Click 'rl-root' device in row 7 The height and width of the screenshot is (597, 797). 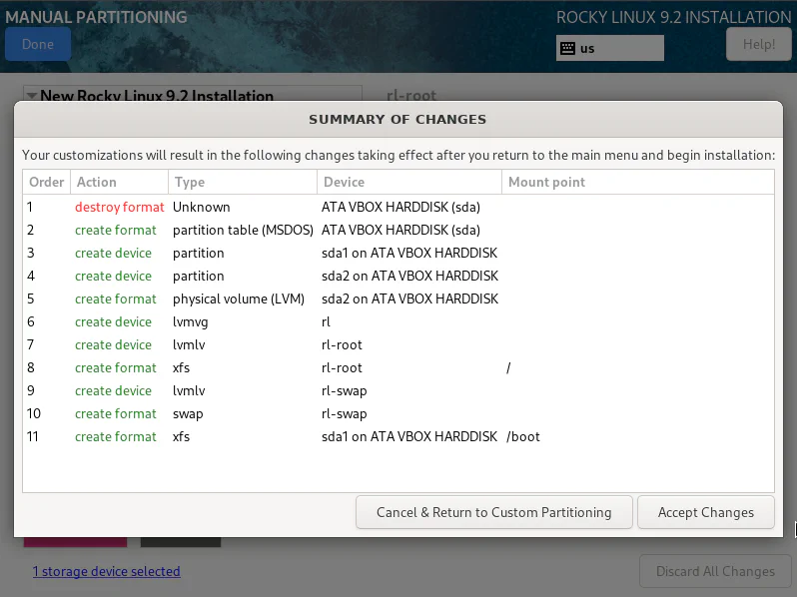[x=342, y=345]
